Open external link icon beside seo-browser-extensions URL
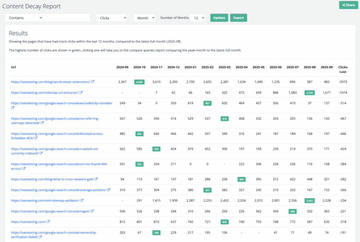The image size is (360, 242). point(92,82)
